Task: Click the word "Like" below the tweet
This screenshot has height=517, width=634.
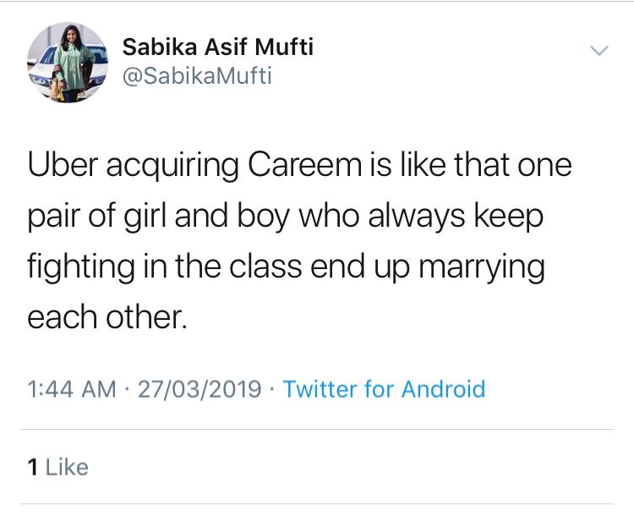Action: tap(67, 467)
